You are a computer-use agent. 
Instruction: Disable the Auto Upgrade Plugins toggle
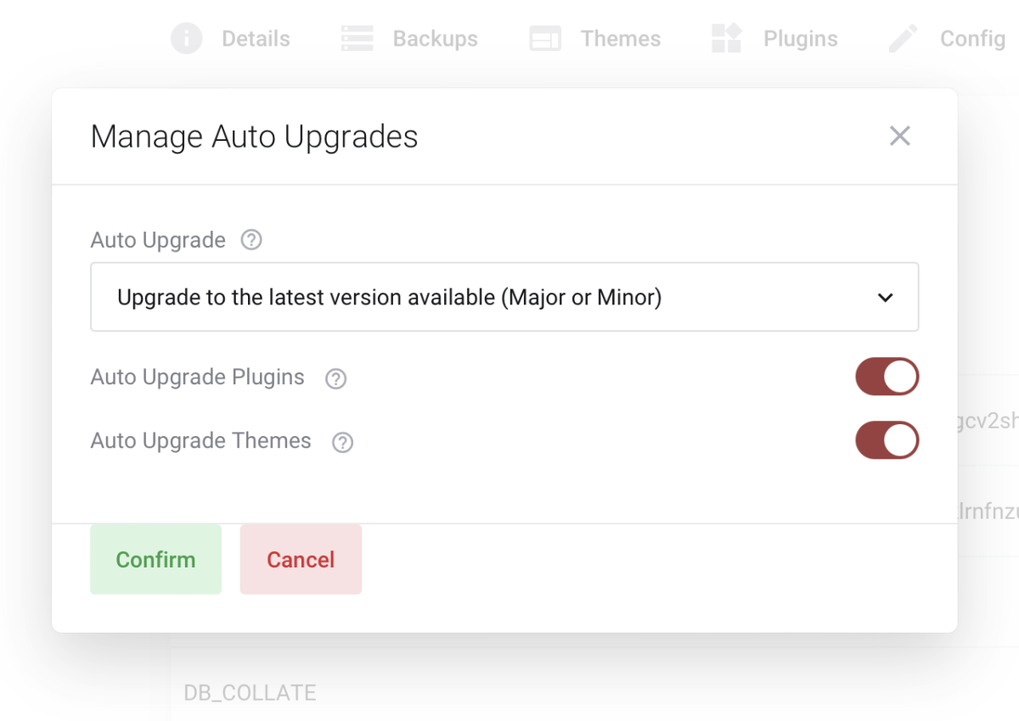887,377
